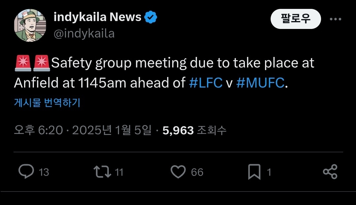Open the @indykaila handle
This screenshot has width=356, height=205.
[84, 34]
